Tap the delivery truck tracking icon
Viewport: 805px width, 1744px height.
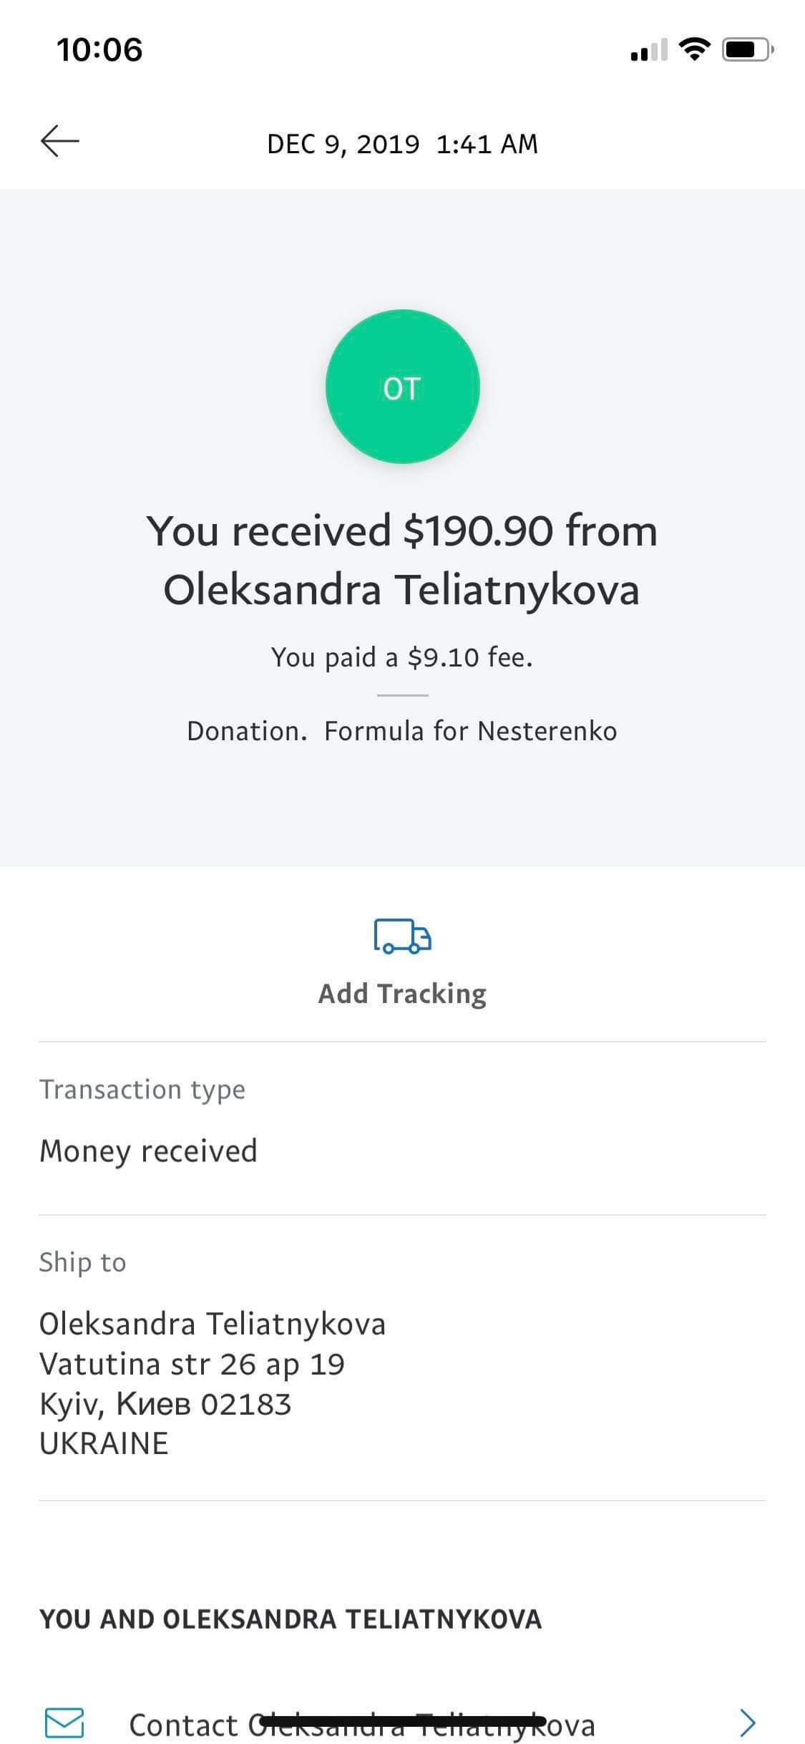point(402,936)
